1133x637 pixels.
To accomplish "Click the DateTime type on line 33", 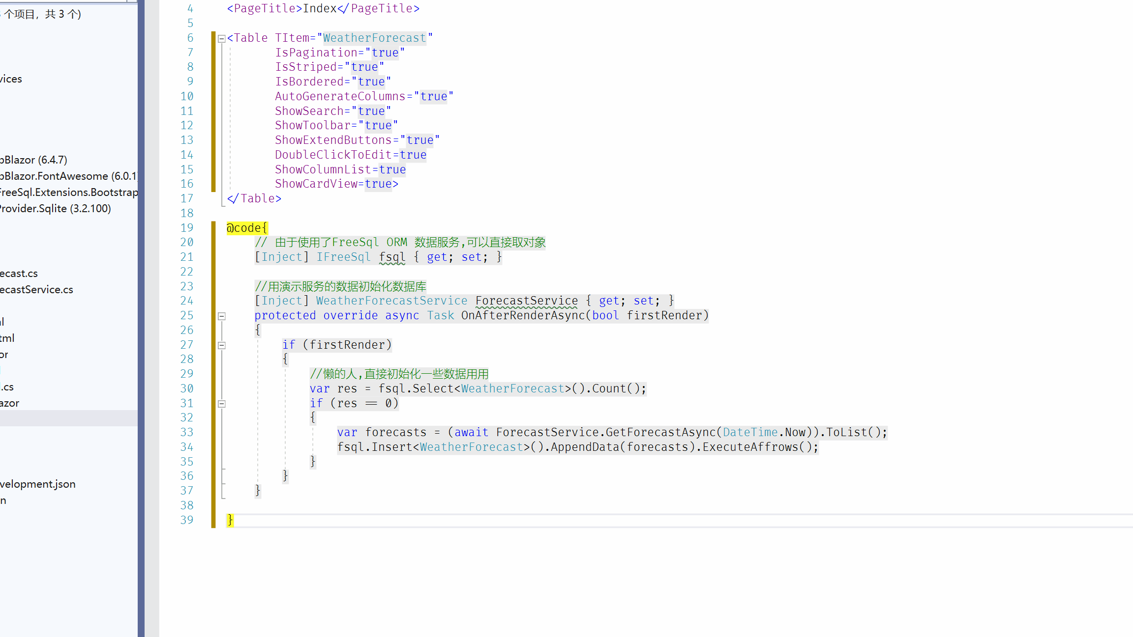I will click(x=750, y=432).
